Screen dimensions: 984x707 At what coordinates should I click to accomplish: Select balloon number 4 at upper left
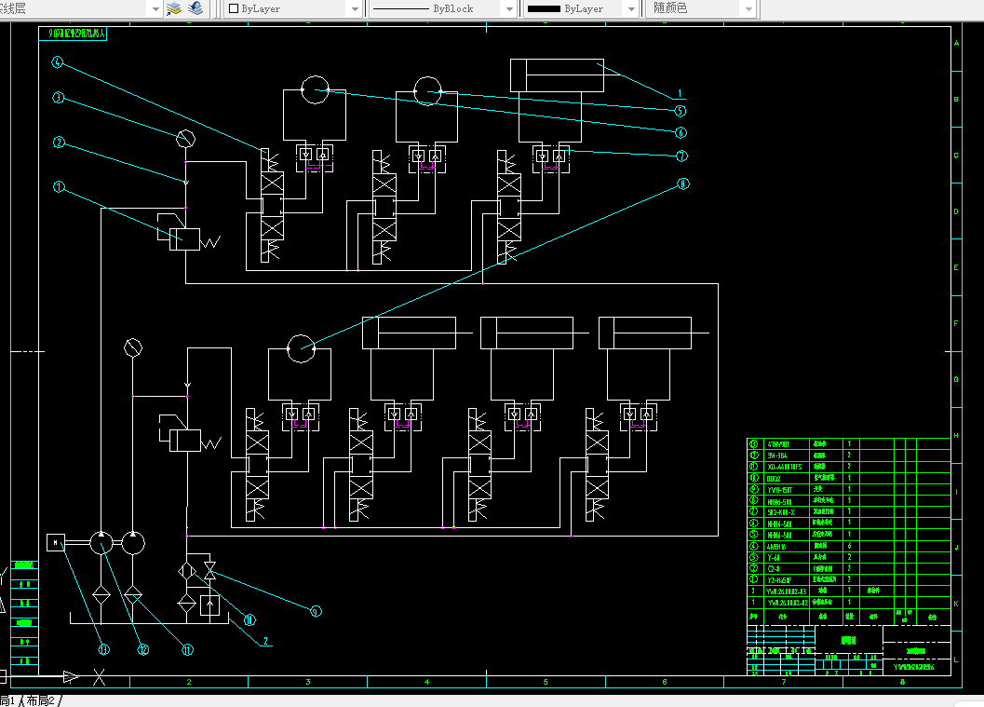tap(58, 62)
